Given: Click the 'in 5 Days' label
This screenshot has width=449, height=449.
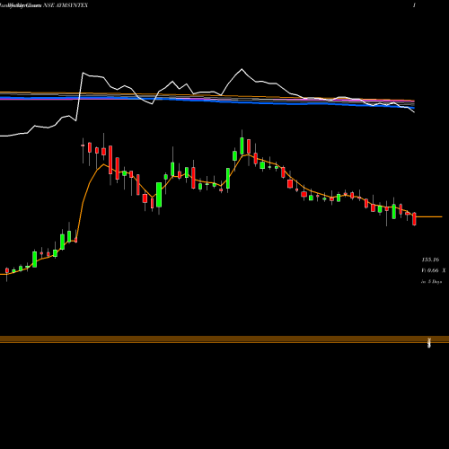Looking at the screenshot, I should pyautogui.click(x=431, y=282).
